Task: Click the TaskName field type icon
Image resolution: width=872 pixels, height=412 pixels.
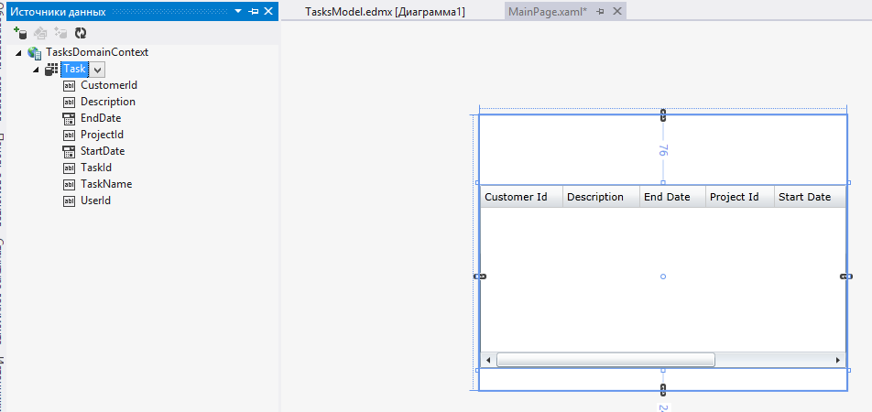Action: point(69,184)
